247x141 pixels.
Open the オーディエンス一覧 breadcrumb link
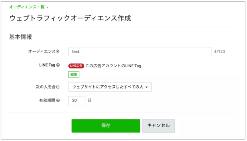click(x=27, y=7)
